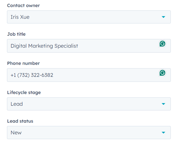This screenshot has height=144, width=177.
Task: Click the Contact owner label
Action: (23, 6)
